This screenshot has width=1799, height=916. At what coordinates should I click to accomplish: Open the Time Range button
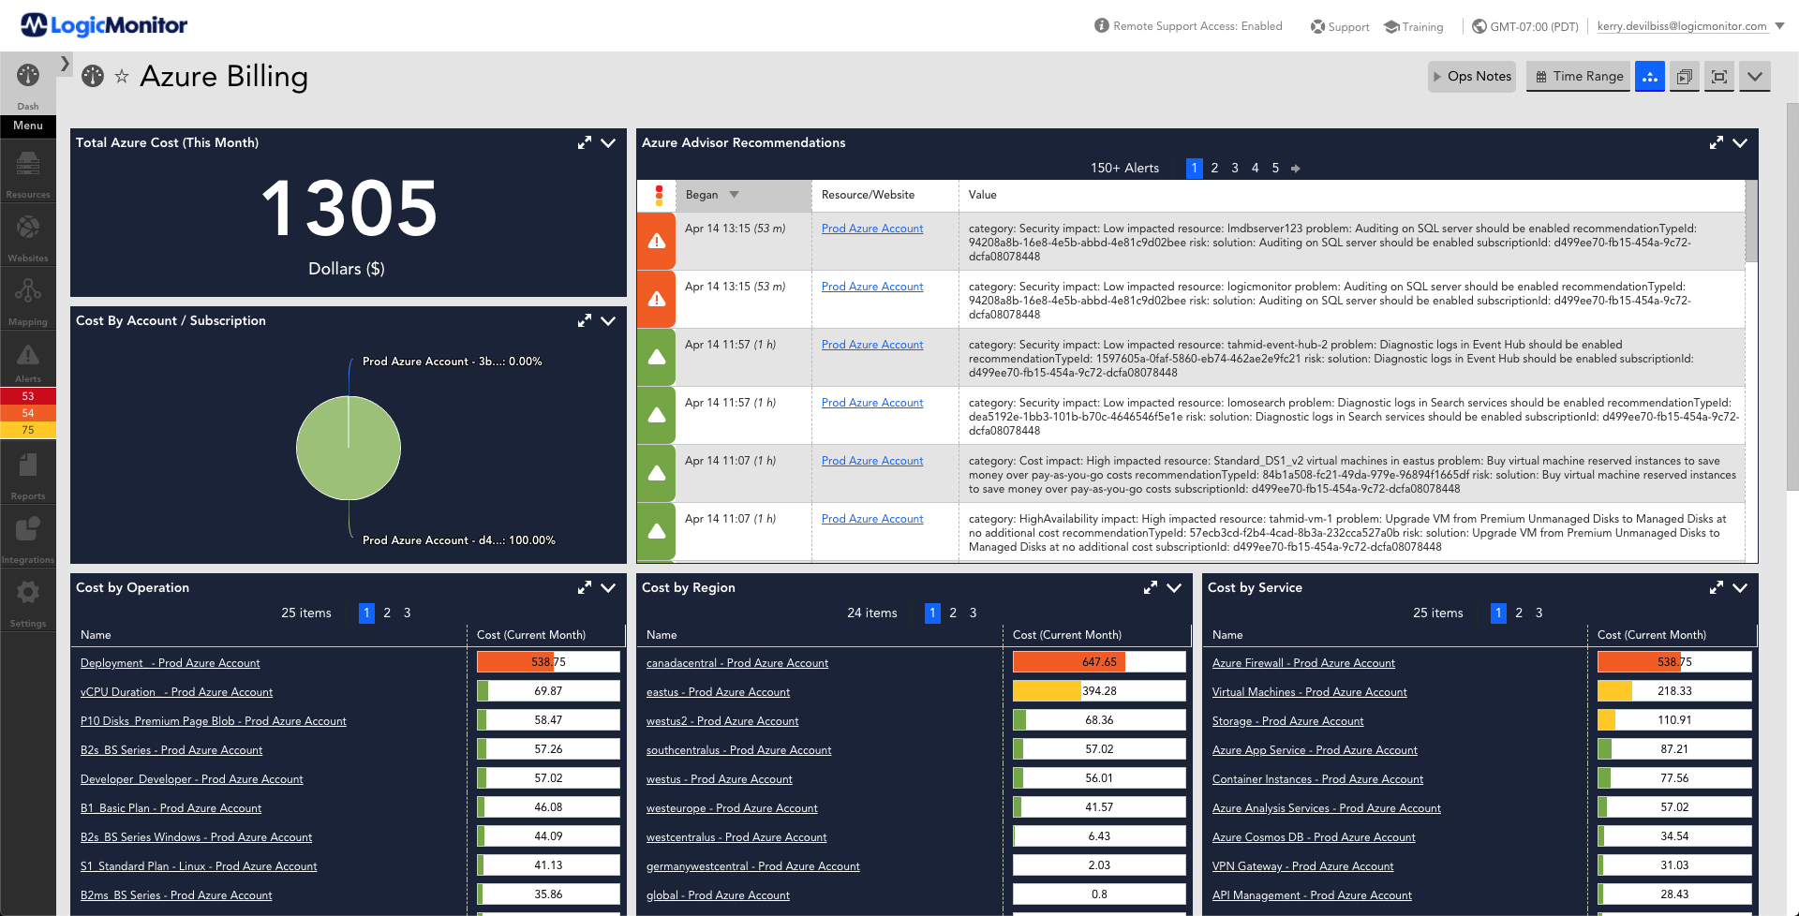click(1579, 77)
